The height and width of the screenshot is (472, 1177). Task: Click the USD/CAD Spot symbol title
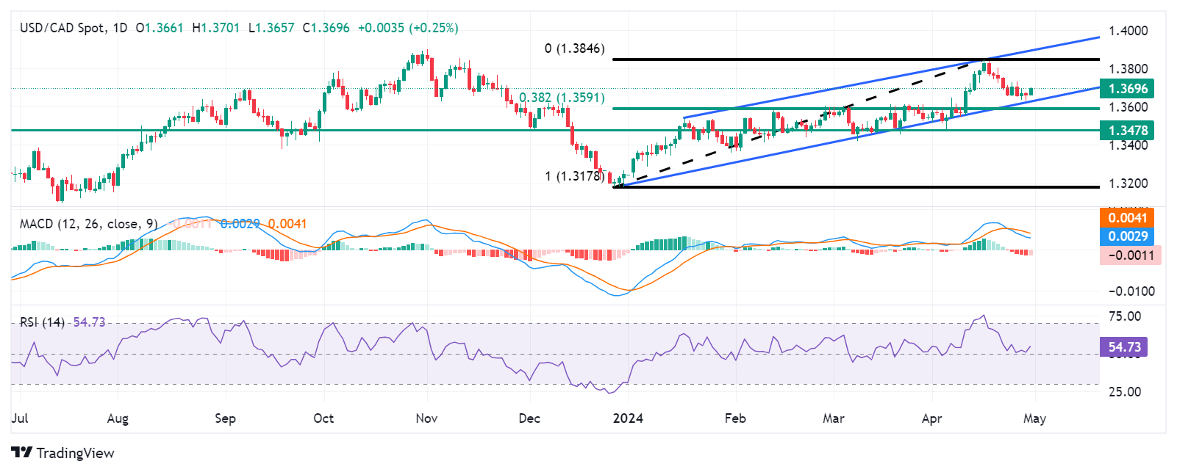[x=62, y=28]
